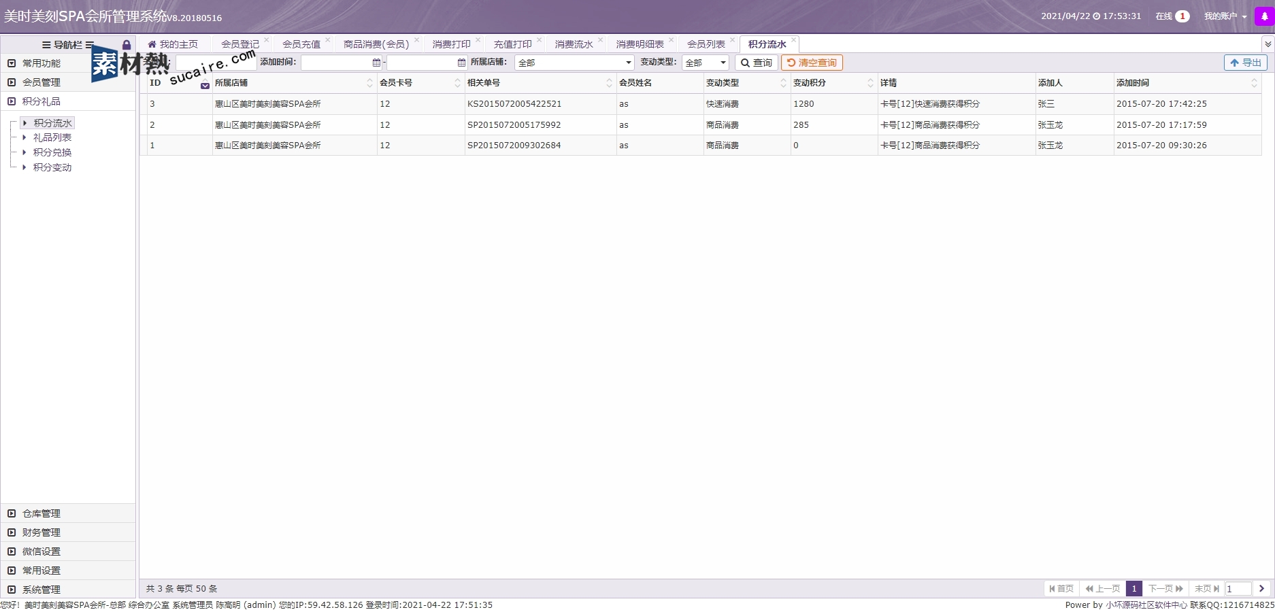The image size is (1275, 612).
Task: Click the page number input field
Action: click(1238, 589)
